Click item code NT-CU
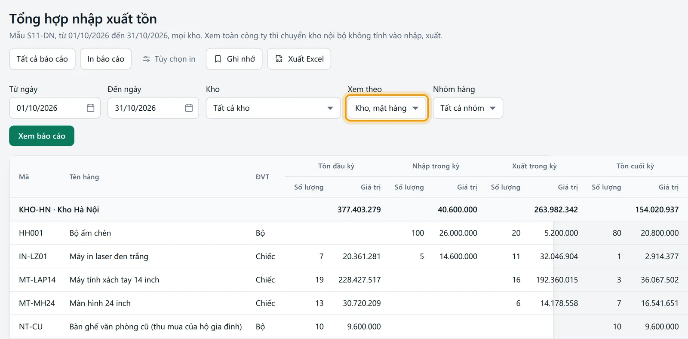 click(31, 327)
